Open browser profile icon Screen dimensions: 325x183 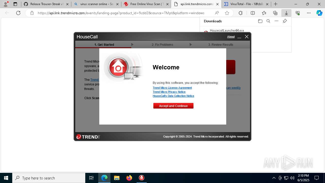6,4
